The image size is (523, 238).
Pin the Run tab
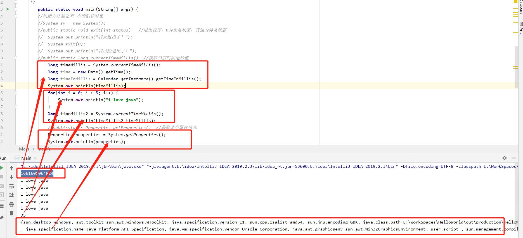2,217
